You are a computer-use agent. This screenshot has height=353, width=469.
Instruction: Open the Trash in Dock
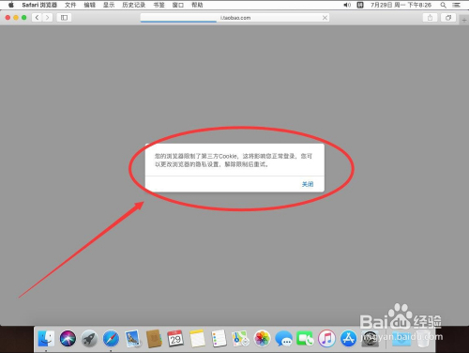pos(424,339)
